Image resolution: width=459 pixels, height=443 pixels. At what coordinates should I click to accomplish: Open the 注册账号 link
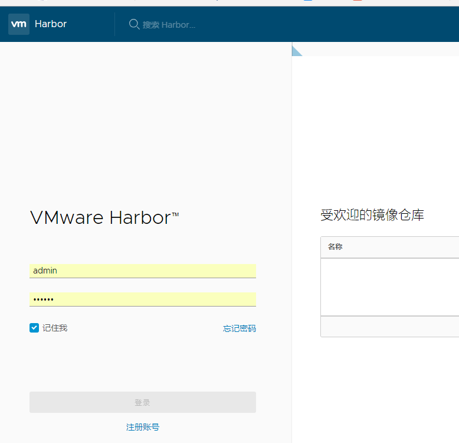[x=143, y=427]
